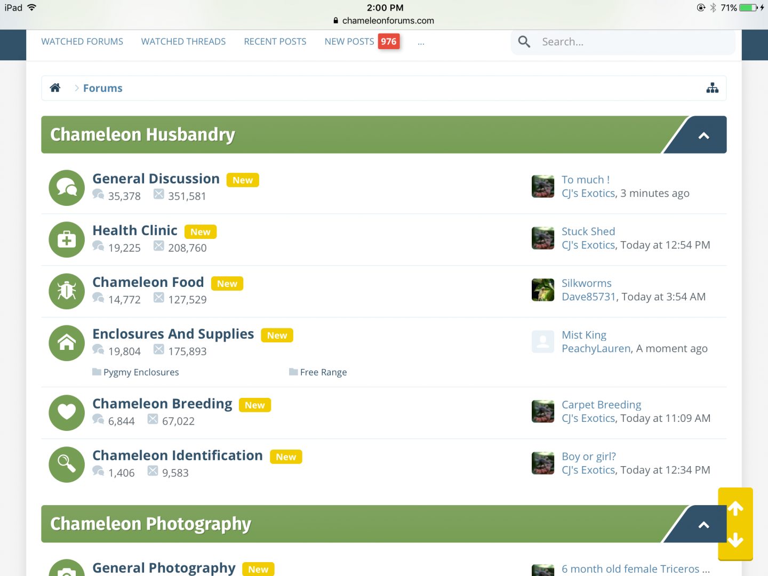
Task: Click the General Discussion chat bubble icon
Action: point(67,188)
